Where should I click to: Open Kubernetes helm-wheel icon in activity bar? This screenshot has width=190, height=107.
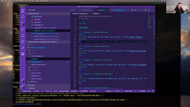23,54
